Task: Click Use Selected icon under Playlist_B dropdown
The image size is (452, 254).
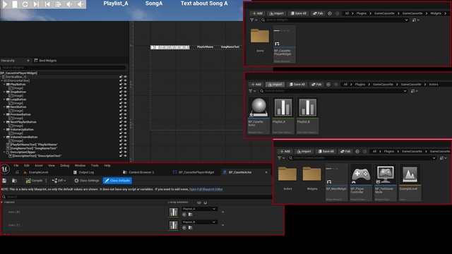Action: pyautogui.click(x=184, y=228)
